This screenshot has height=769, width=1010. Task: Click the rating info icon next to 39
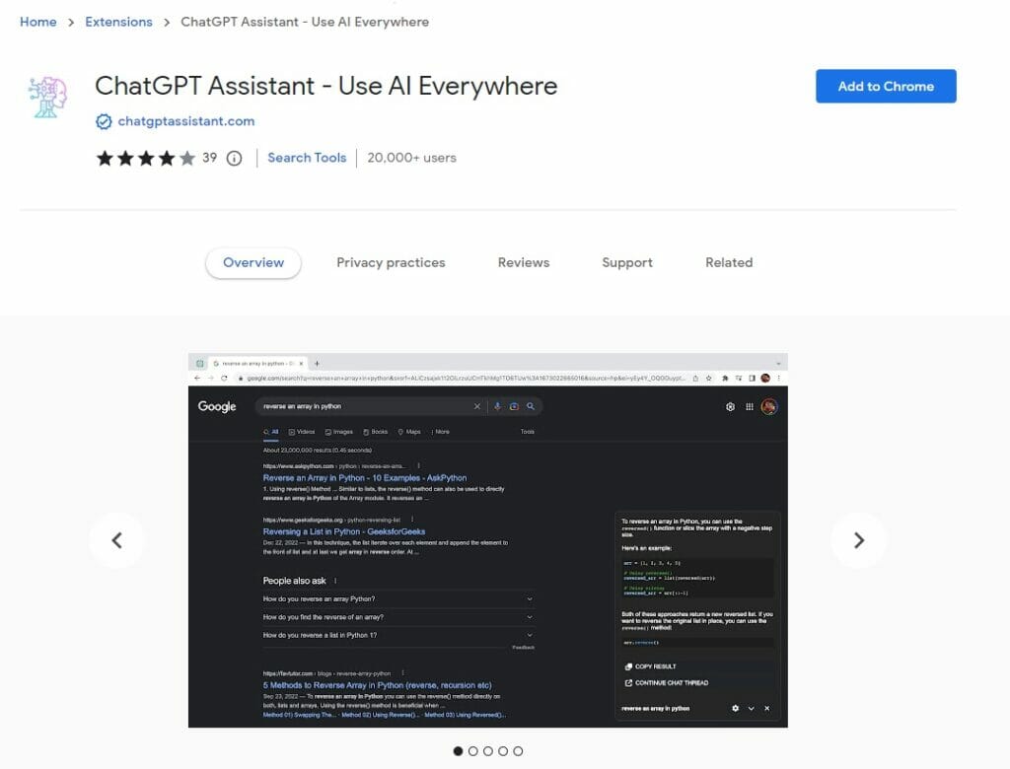(235, 159)
